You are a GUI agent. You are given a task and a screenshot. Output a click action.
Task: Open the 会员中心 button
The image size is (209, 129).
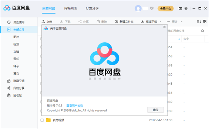click(x=165, y=8)
